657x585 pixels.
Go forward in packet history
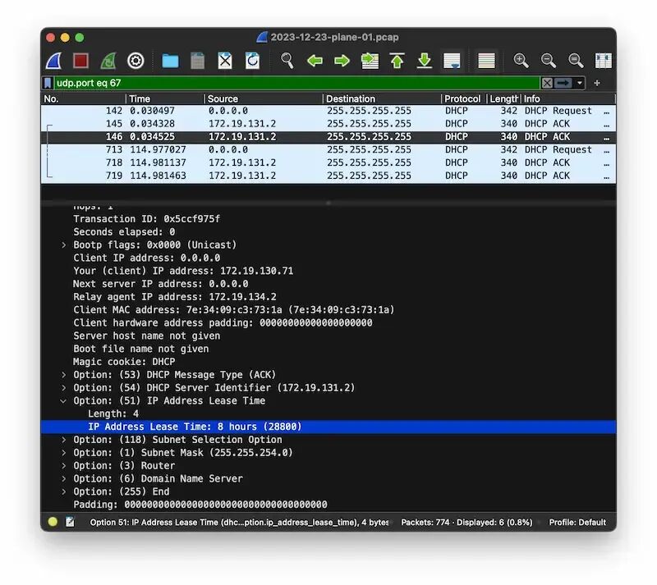point(342,62)
